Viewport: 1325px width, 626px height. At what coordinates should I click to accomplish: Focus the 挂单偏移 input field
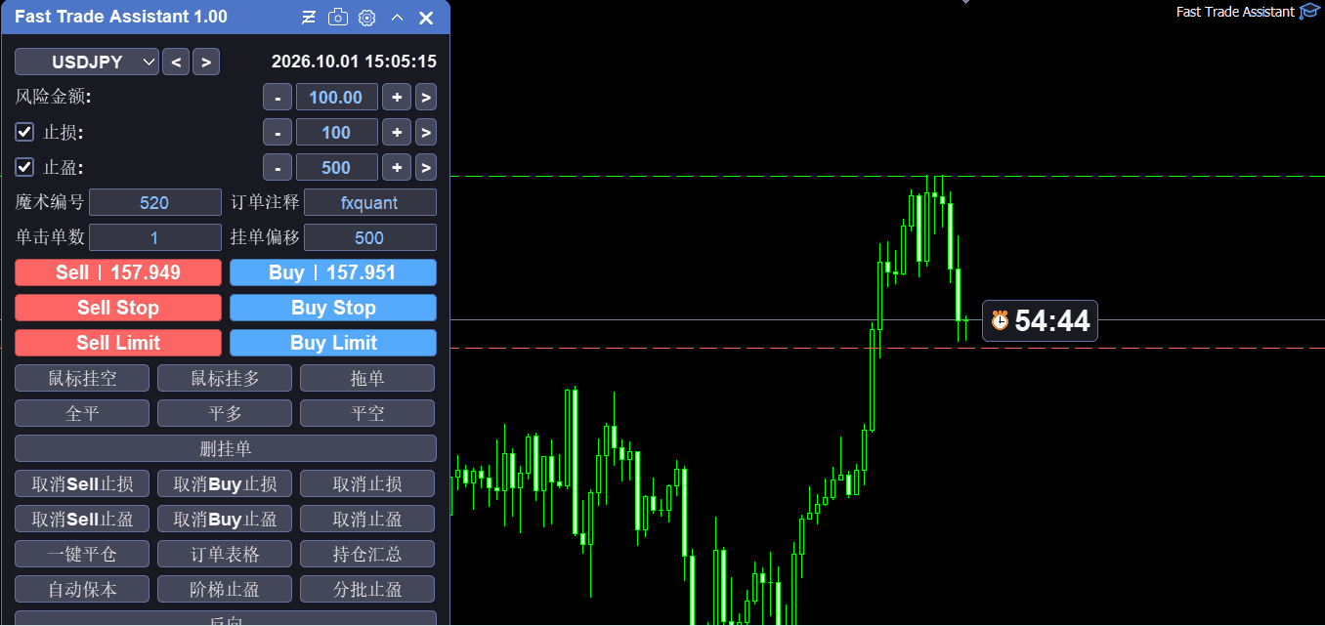(370, 238)
